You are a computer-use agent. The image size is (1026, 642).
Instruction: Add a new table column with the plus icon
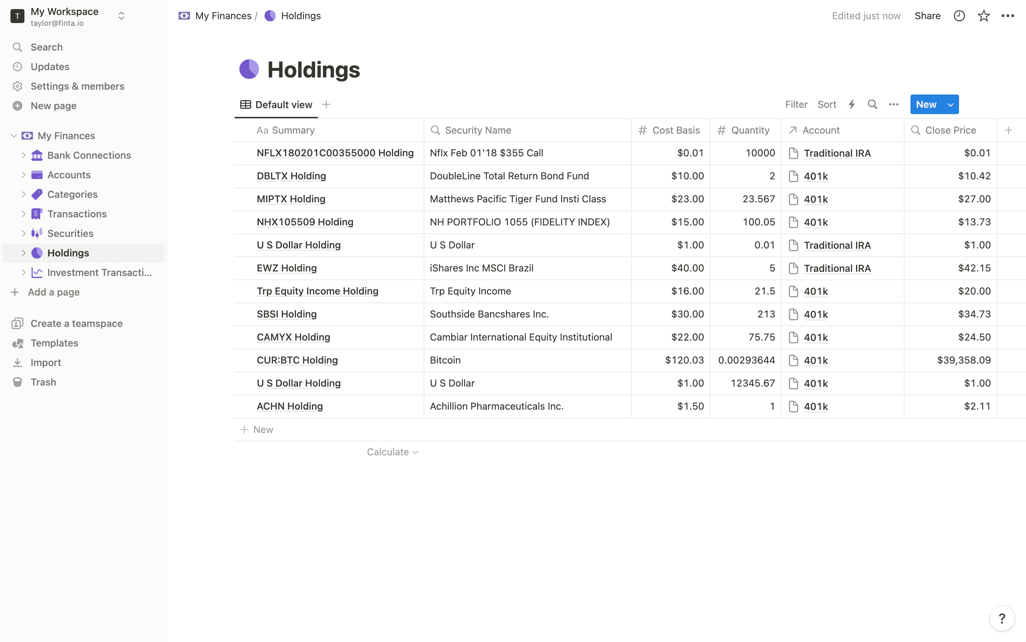1009,130
